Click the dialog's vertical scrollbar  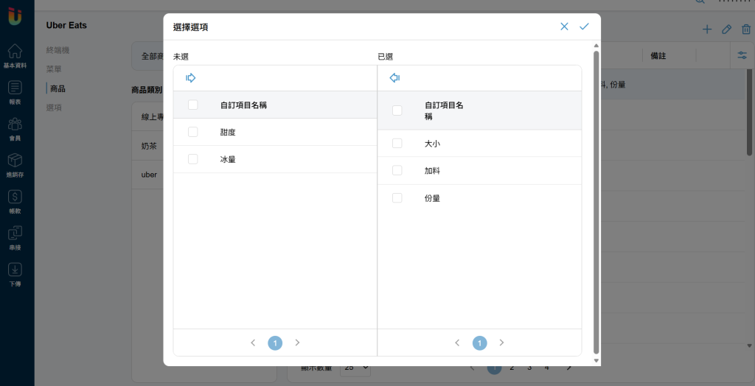596,202
